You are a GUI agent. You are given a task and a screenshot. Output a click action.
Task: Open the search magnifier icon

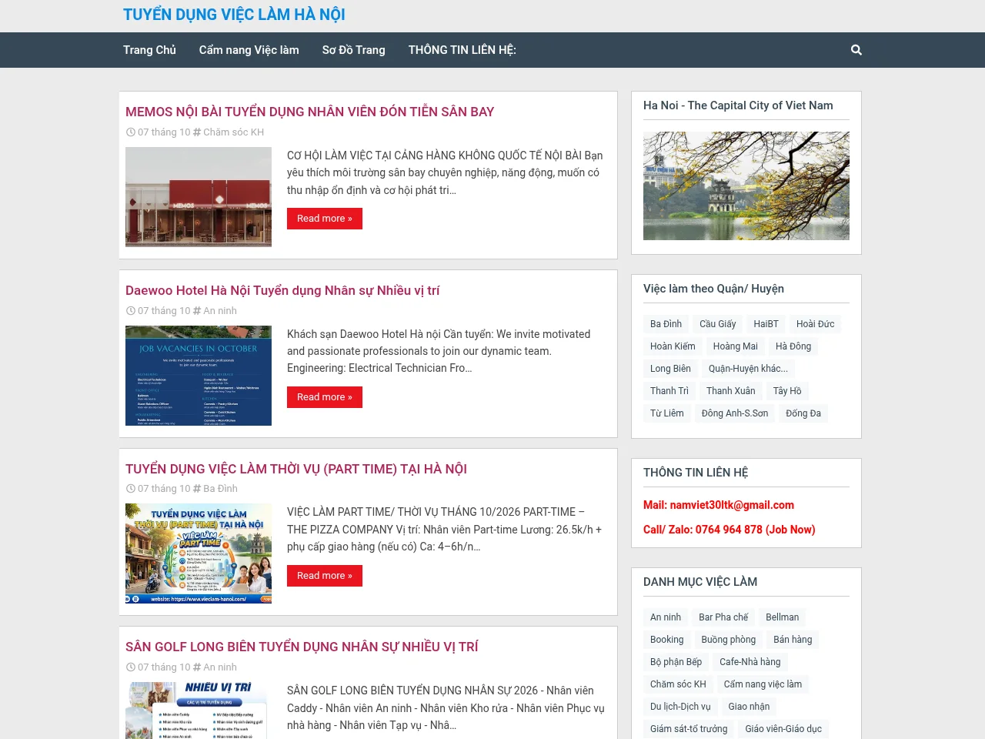(856, 50)
